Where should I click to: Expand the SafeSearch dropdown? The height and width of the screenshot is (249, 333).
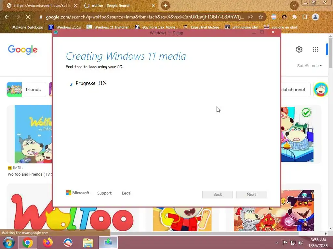310,65
